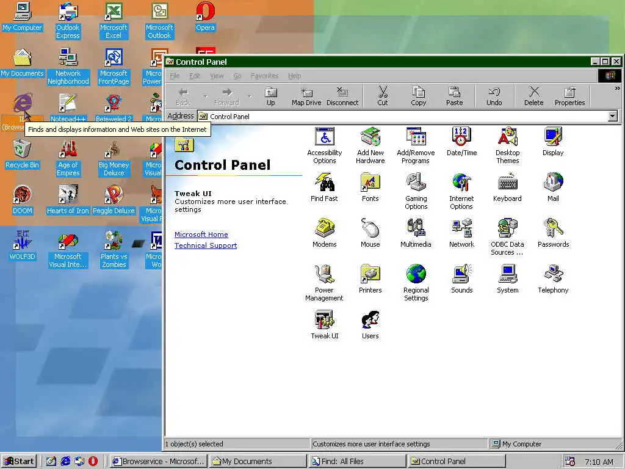Viewport: 625px width, 469px height.
Task: Click the Disconnect toolbar button
Action: (x=342, y=96)
